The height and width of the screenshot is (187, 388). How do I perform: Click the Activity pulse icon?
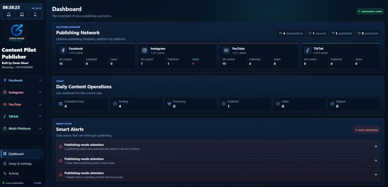point(5,174)
